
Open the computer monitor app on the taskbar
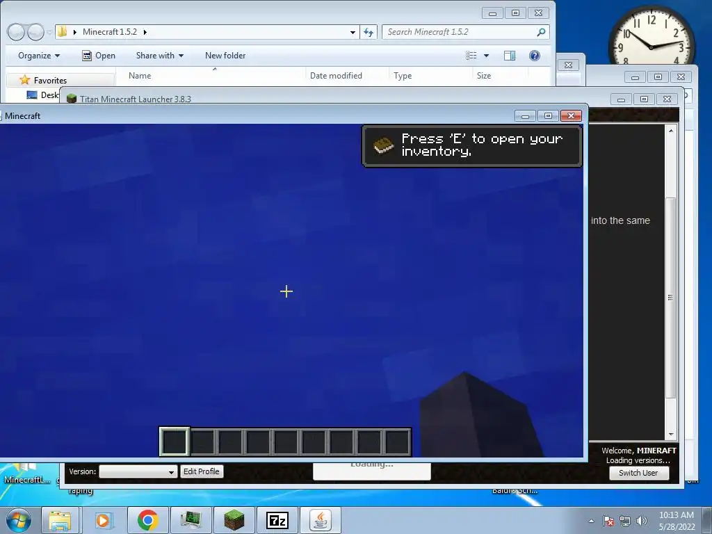coord(191,520)
